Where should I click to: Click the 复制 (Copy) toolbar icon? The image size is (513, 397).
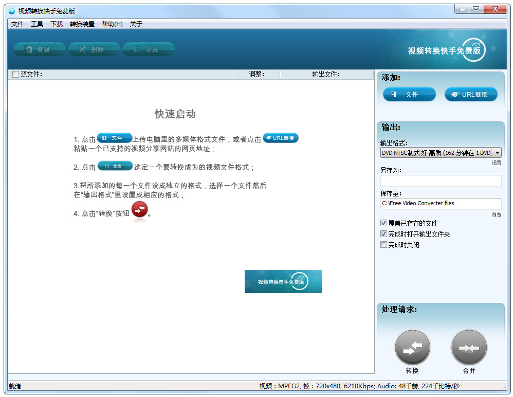click(40, 49)
